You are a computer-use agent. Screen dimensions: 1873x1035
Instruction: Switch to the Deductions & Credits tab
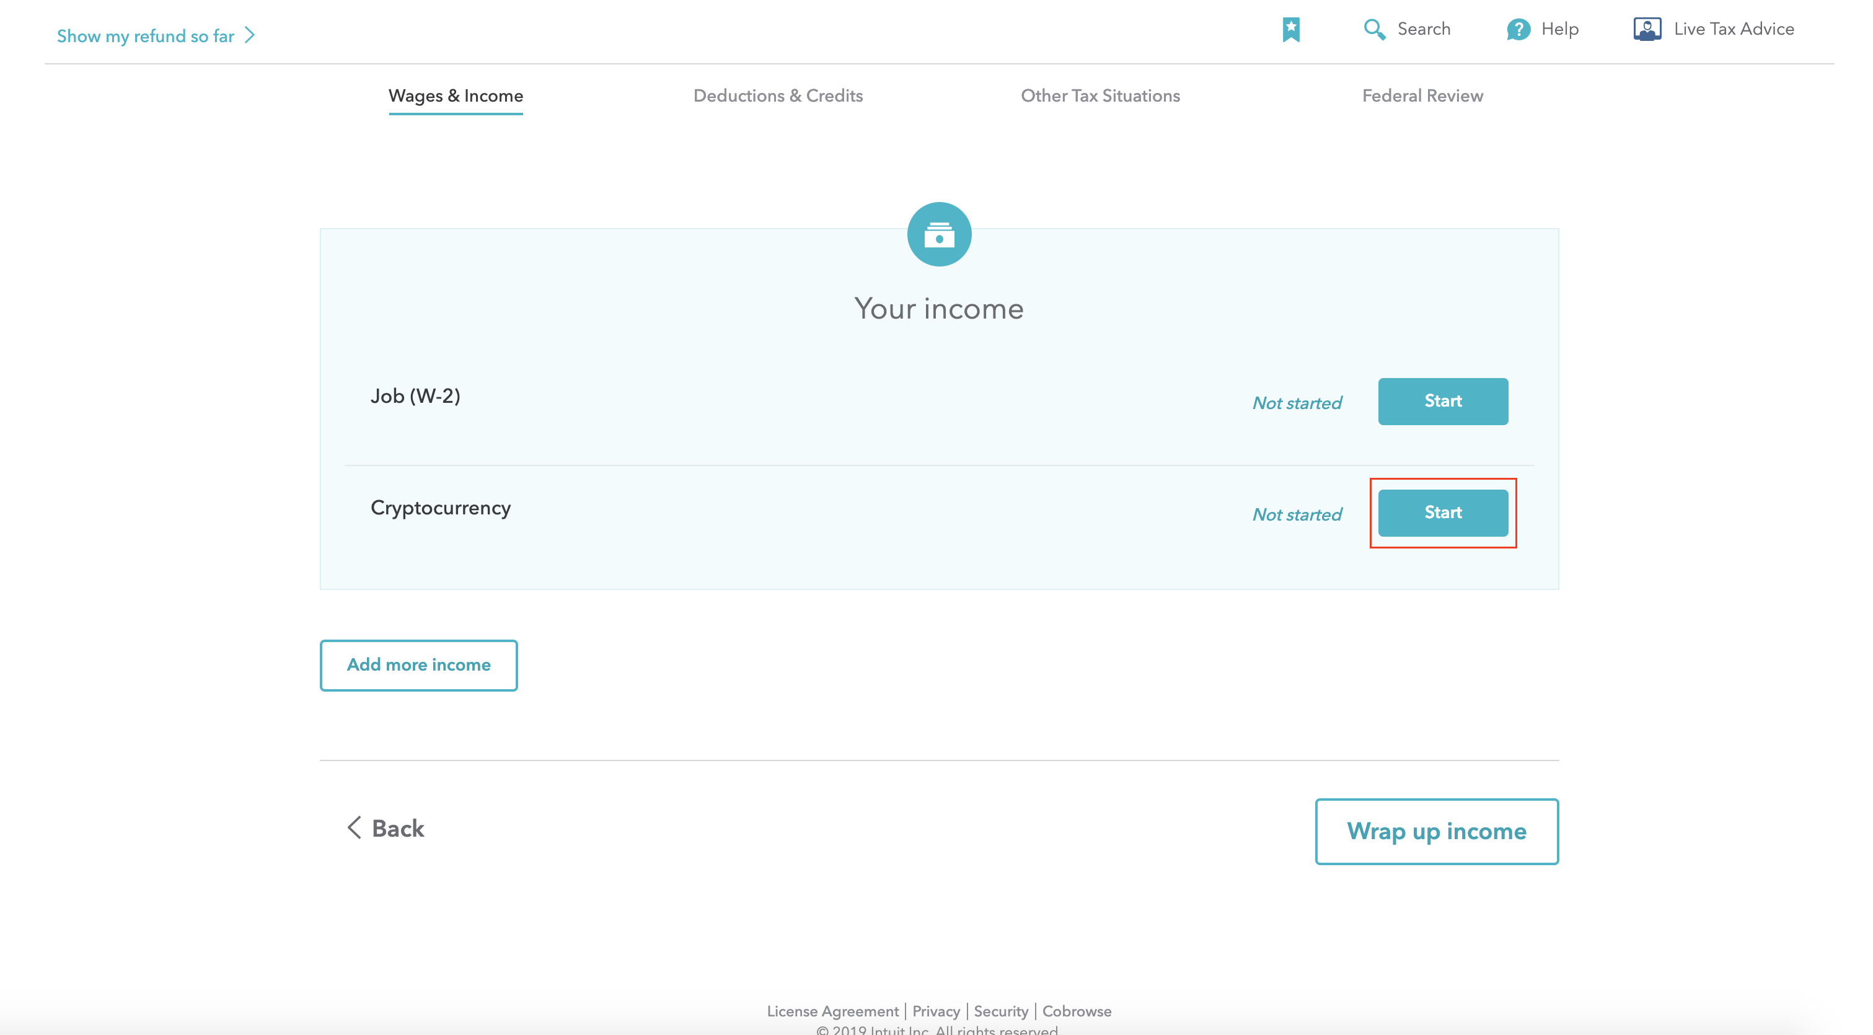777,95
